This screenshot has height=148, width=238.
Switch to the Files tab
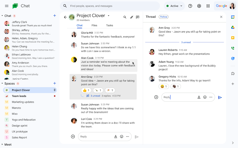point(94,25)
